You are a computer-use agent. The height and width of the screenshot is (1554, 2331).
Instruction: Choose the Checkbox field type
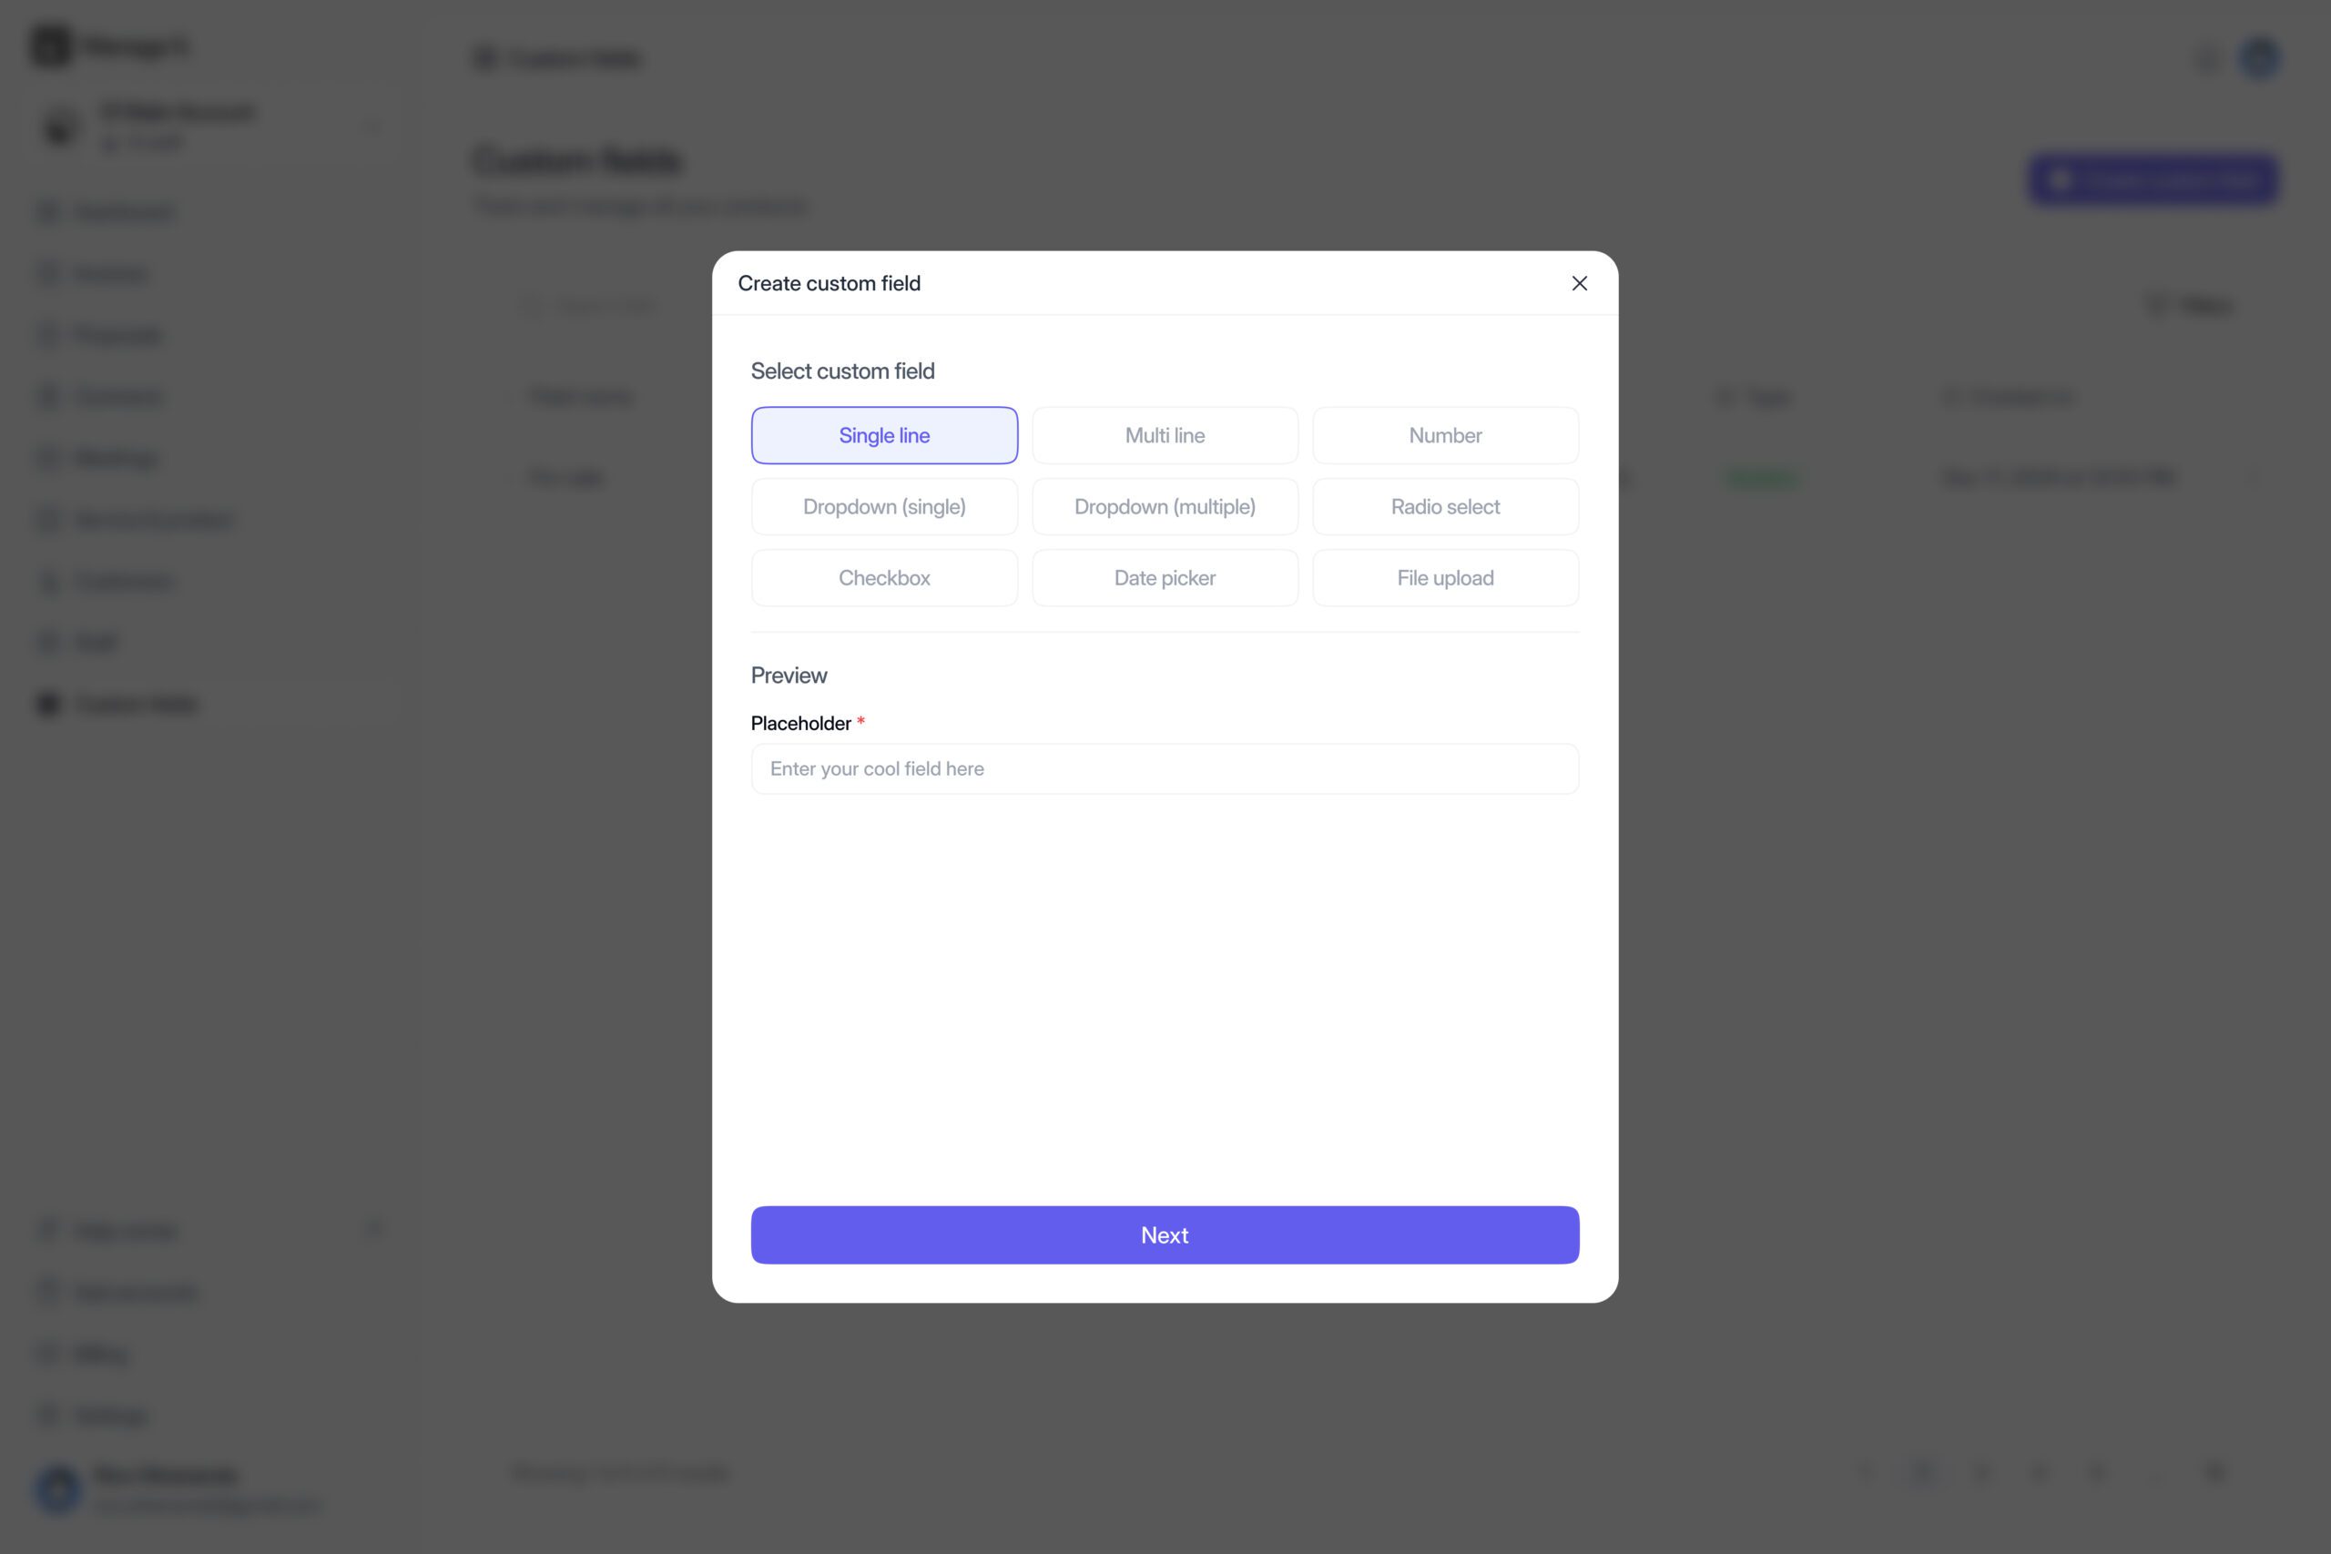point(884,578)
